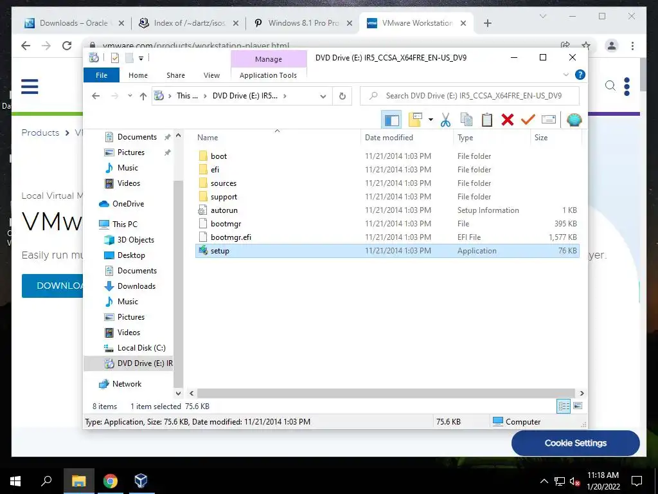Switch to Windows 8.1 Pro Chrome tab
658x494 pixels.
click(303, 23)
